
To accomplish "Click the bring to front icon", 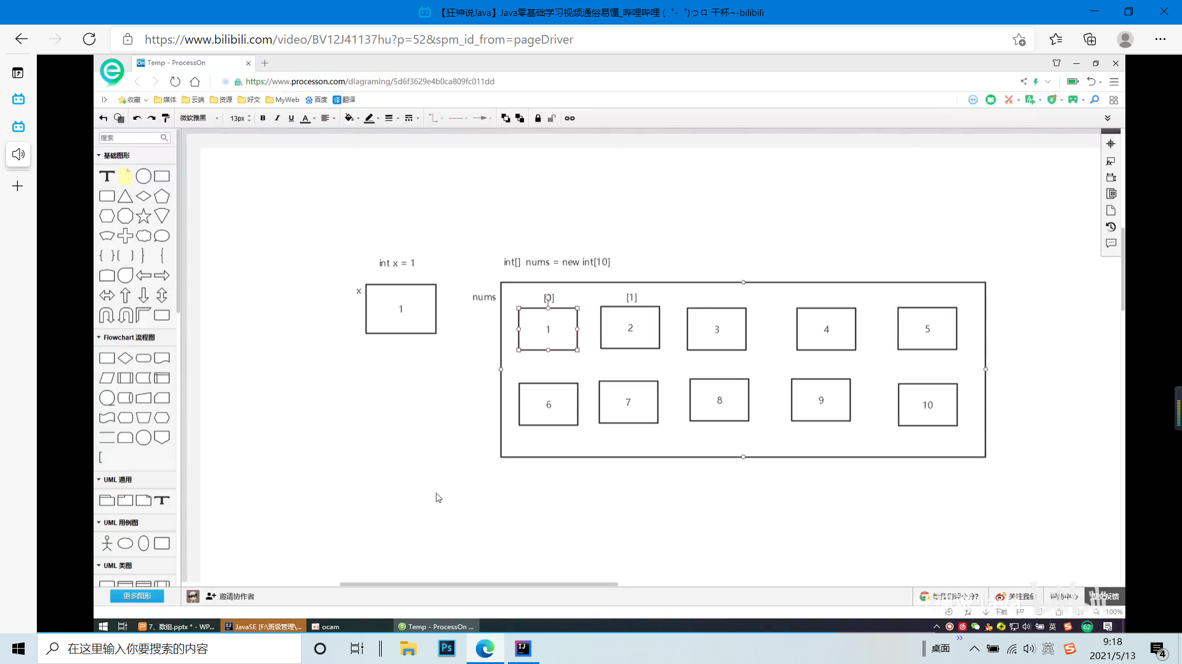I will click(x=505, y=118).
